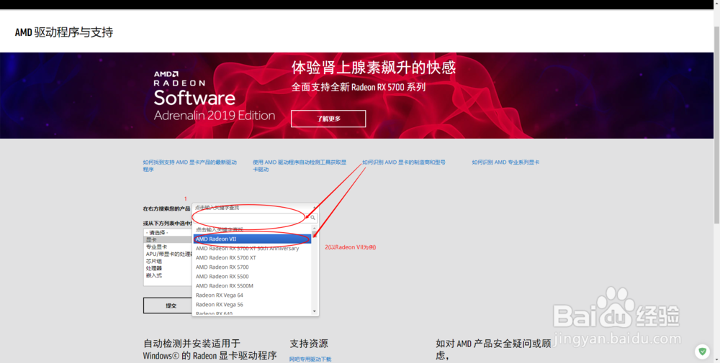Click the dropdown list scroll-up arrow

click(315, 229)
